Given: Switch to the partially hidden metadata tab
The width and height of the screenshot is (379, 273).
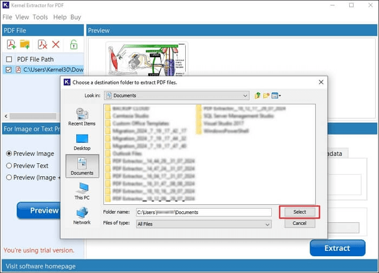Looking at the screenshot, I should pyautogui.click(x=338, y=154).
